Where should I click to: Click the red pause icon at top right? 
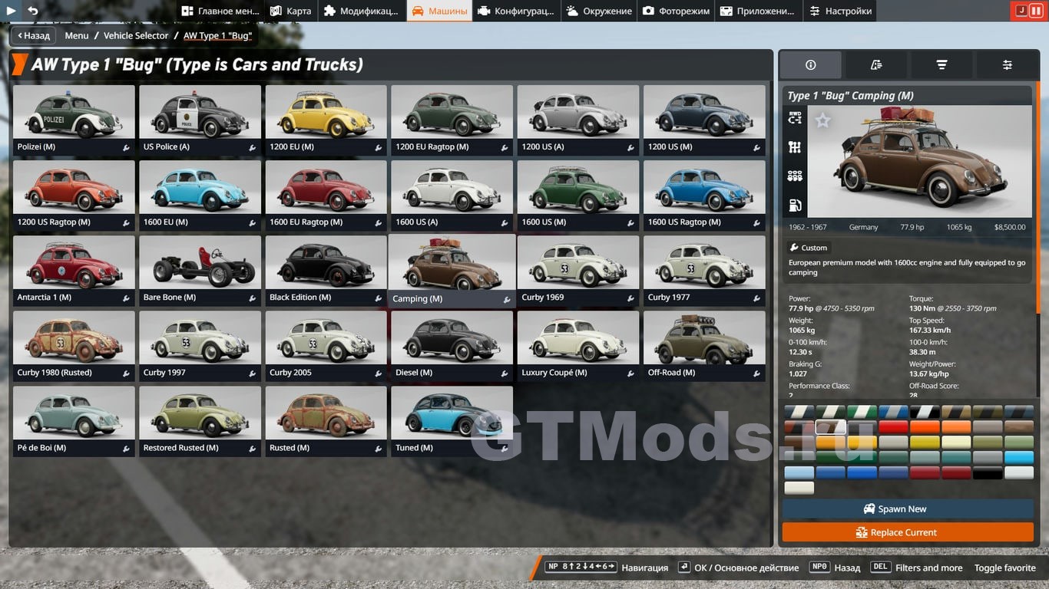[1037, 11]
